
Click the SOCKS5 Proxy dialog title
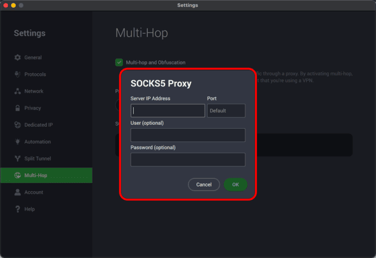point(161,83)
